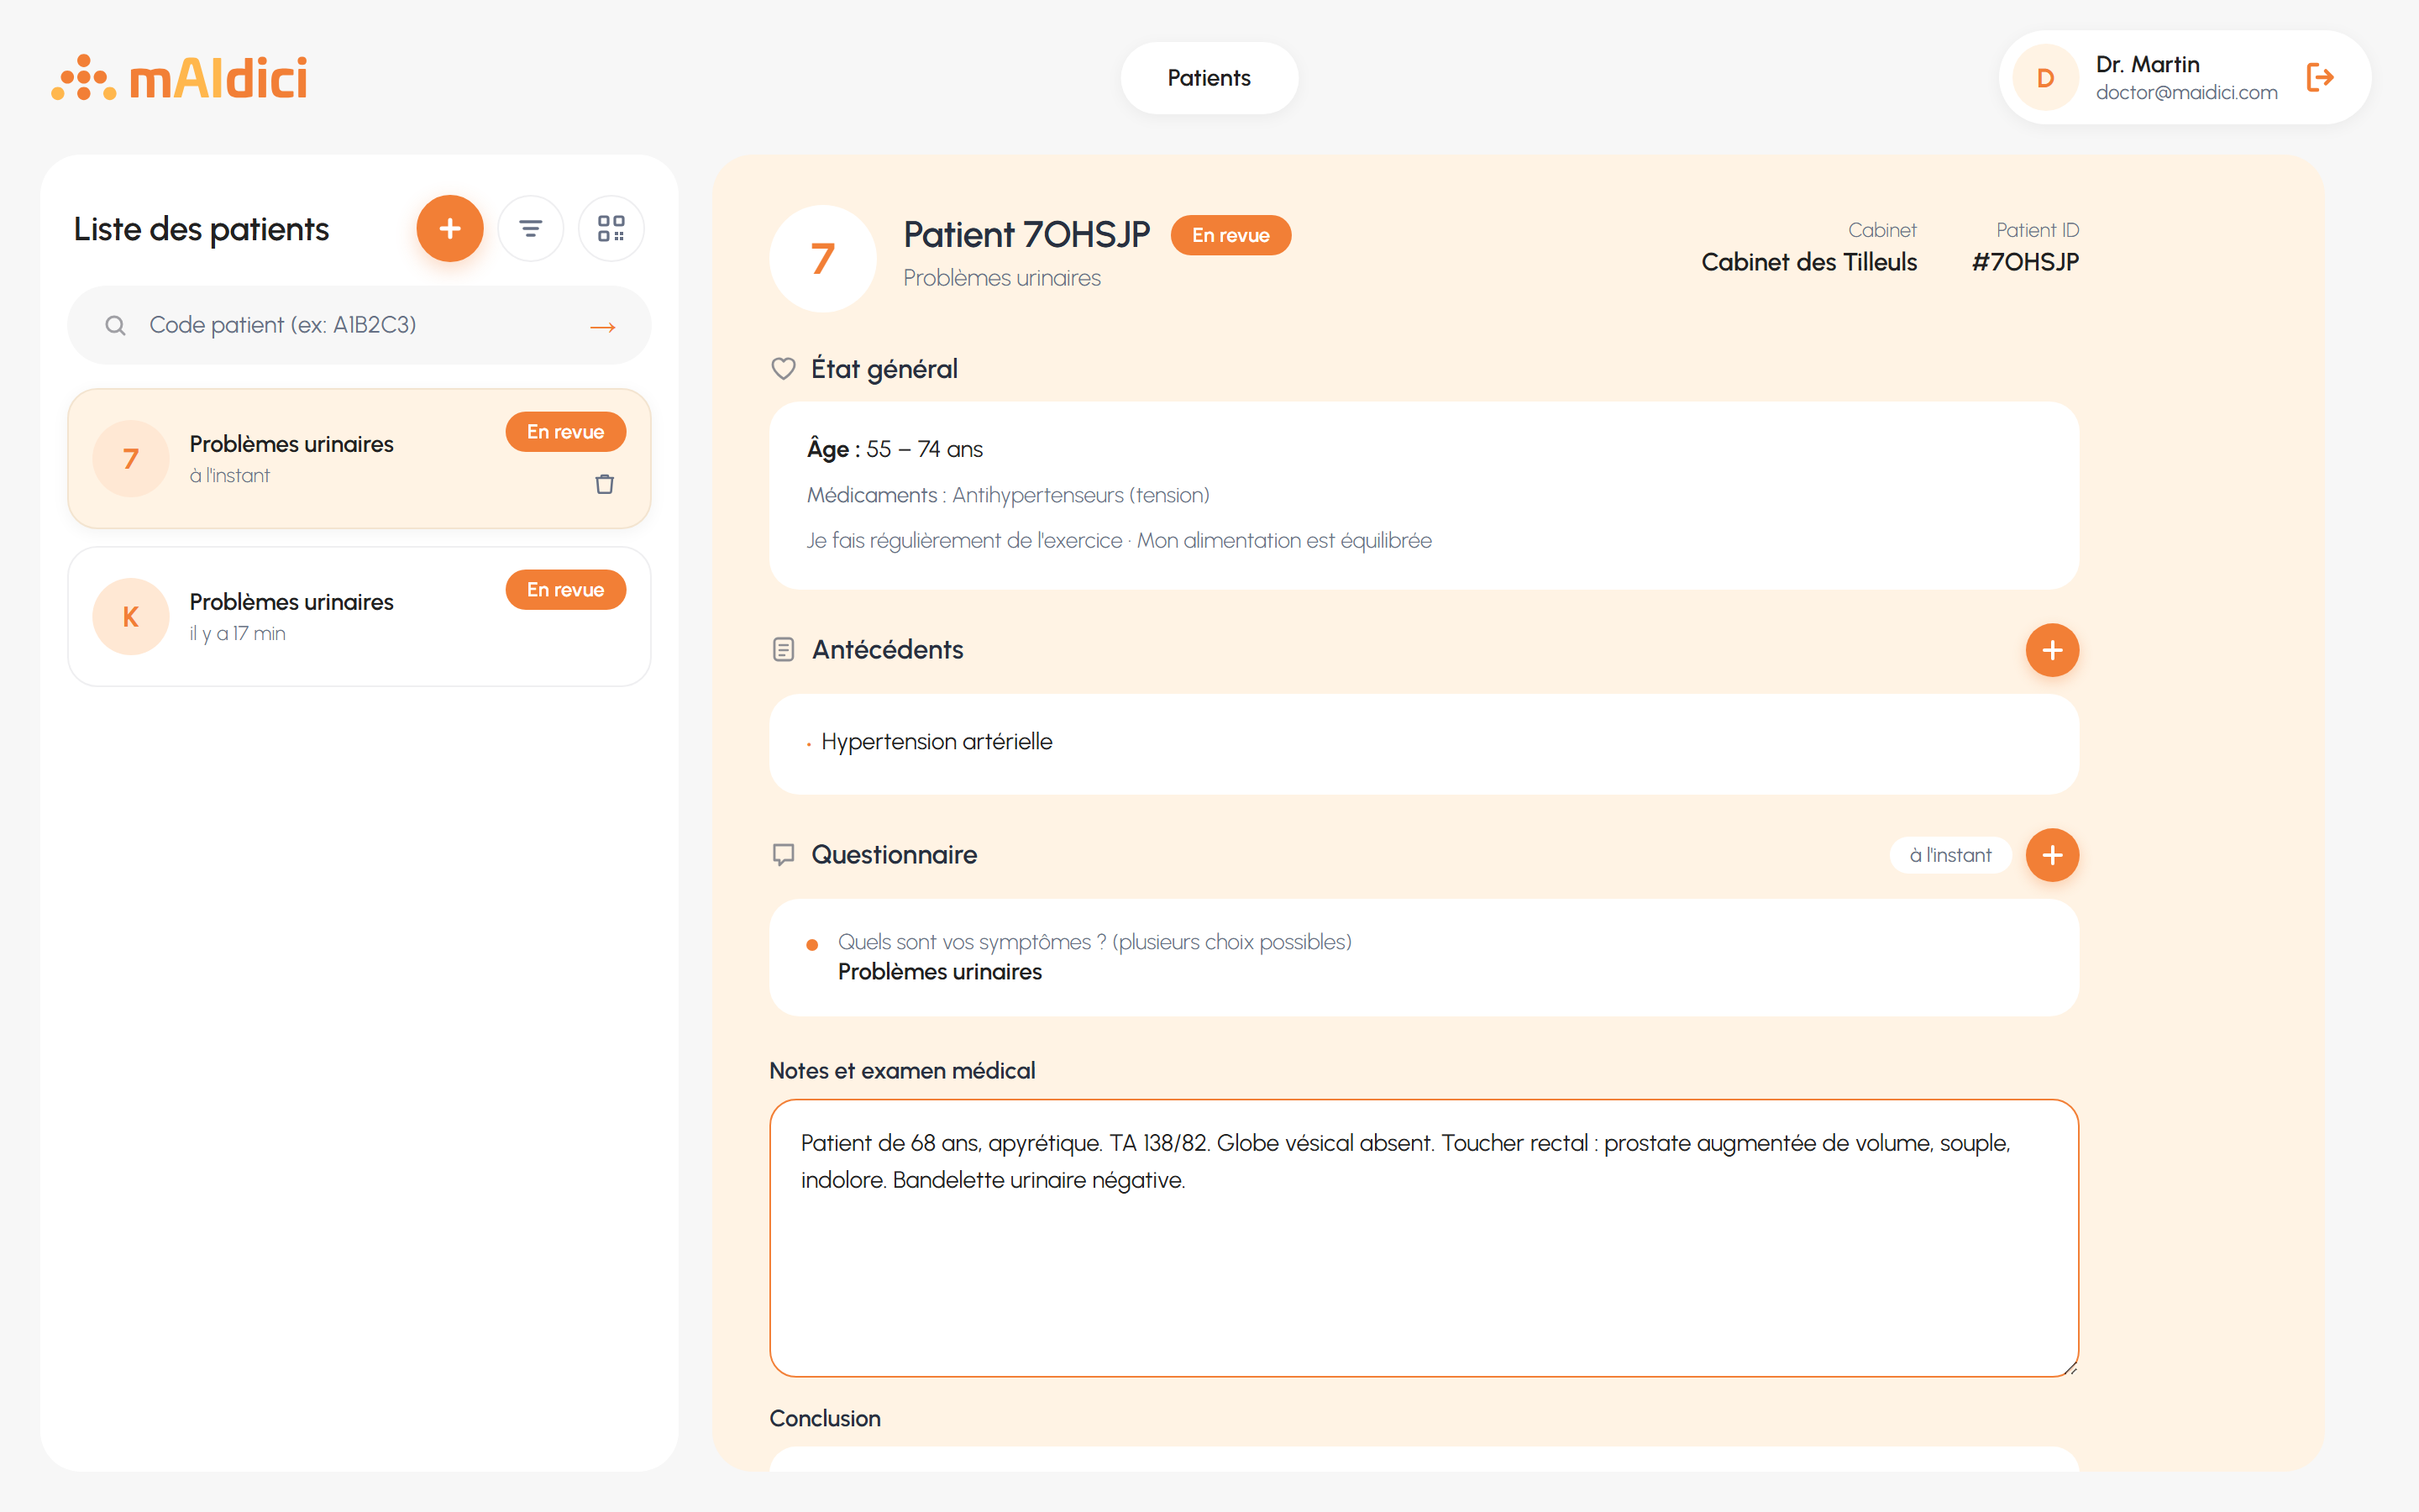Add an antécédent with plus button
Screen dimensions: 2419x1512
[2052, 650]
